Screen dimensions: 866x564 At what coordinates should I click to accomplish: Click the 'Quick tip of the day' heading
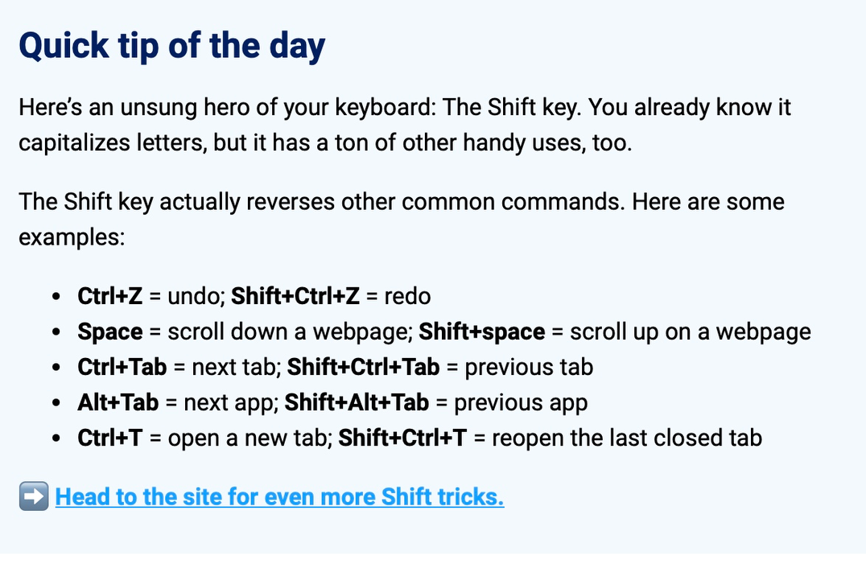[x=171, y=46]
